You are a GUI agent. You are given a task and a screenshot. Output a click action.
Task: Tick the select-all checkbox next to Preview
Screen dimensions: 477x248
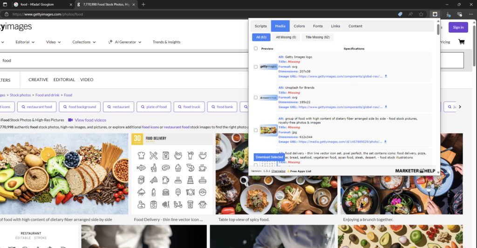(x=256, y=48)
